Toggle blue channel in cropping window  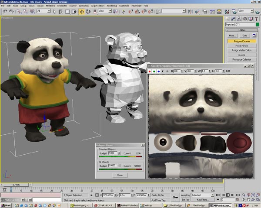point(159,71)
